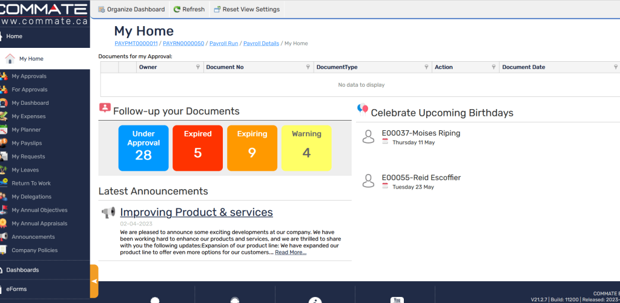
Task: Click the red Expired documents tile
Action: coord(197,148)
